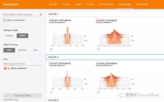This screenshot has height=102, width=164.
Task: Open the Scalars tab
Action: coord(53,4)
